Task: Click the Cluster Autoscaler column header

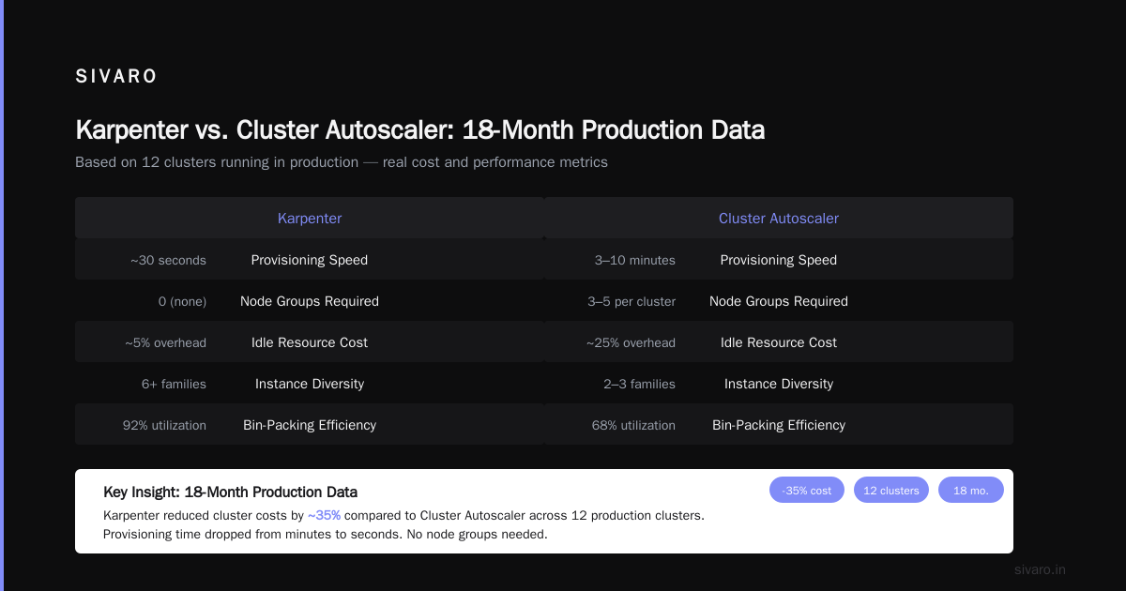Action: point(779,218)
